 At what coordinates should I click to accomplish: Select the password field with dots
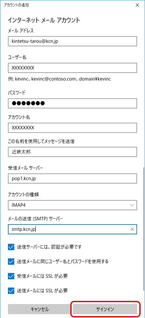coord(72,103)
